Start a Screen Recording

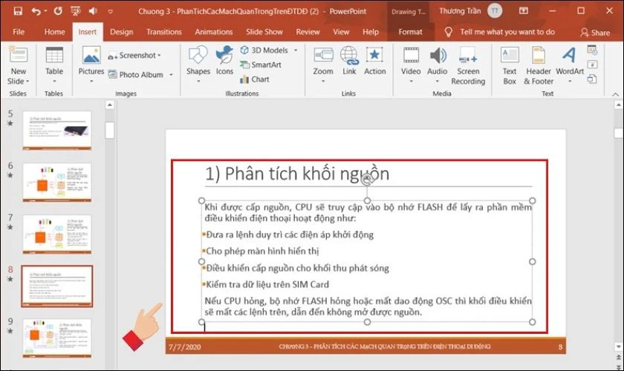[x=468, y=65]
